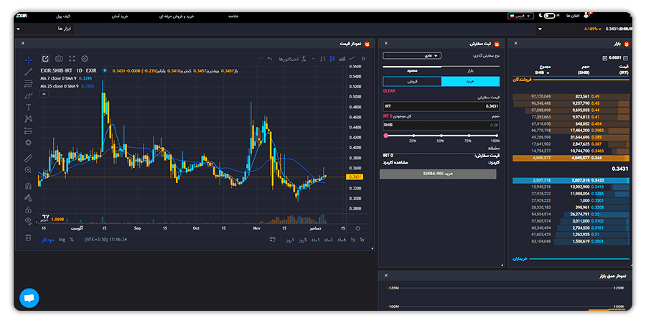Image resolution: width=646 pixels, height=323 pixels.
Task: Open the emoji icons tool
Action: (x=28, y=143)
